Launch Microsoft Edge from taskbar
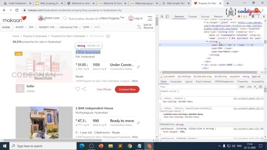The image size is (267, 150). coord(82,146)
